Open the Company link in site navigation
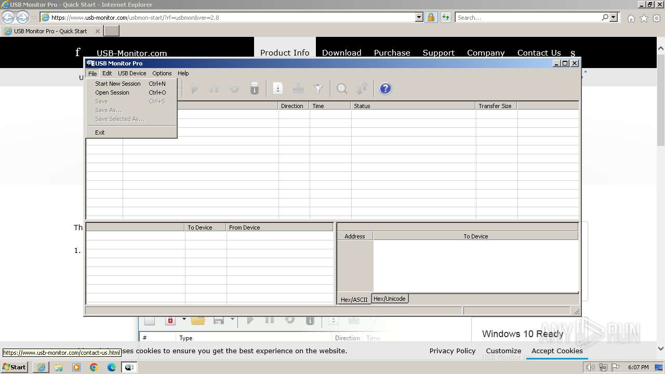The width and height of the screenshot is (665, 374). [486, 52]
